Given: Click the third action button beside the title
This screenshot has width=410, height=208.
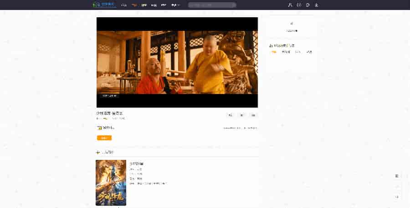Looking at the screenshot, I should click(x=253, y=115).
